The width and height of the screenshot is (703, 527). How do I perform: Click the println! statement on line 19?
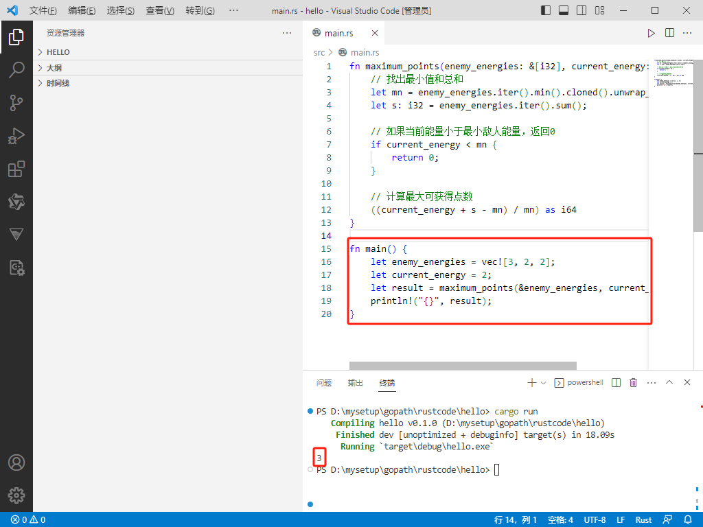coord(431,301)
